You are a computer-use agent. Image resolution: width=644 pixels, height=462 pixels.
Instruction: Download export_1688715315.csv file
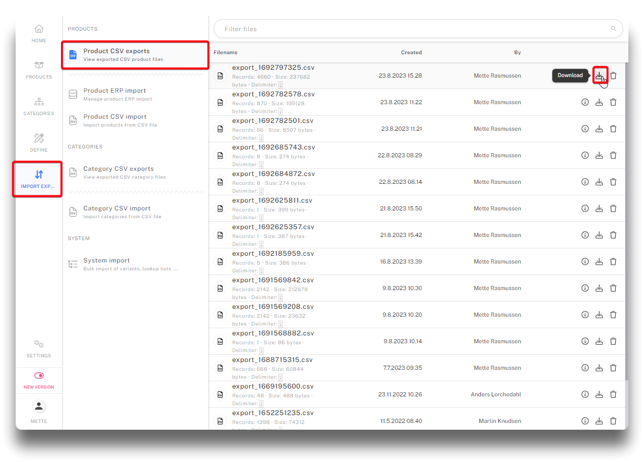[599, 368]
